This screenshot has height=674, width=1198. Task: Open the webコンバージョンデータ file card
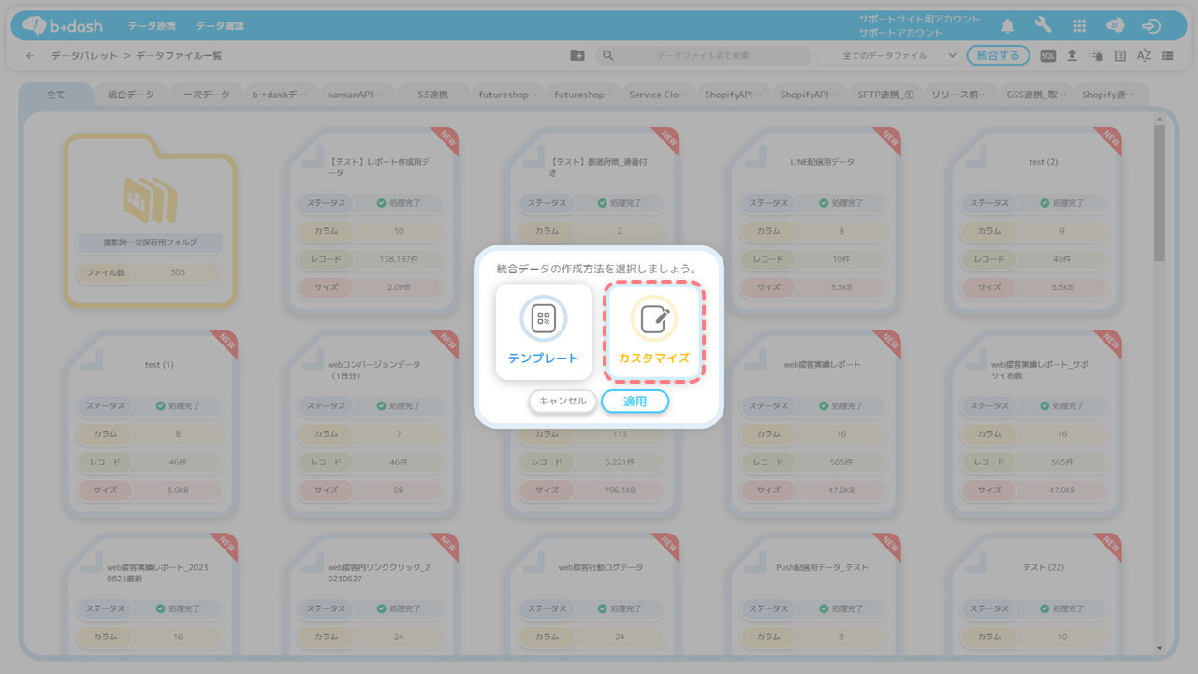[373, 423]
